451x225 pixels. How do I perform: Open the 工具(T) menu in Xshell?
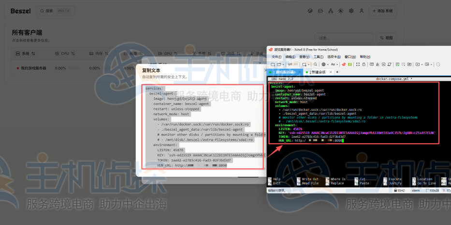(x=319, y=57)
